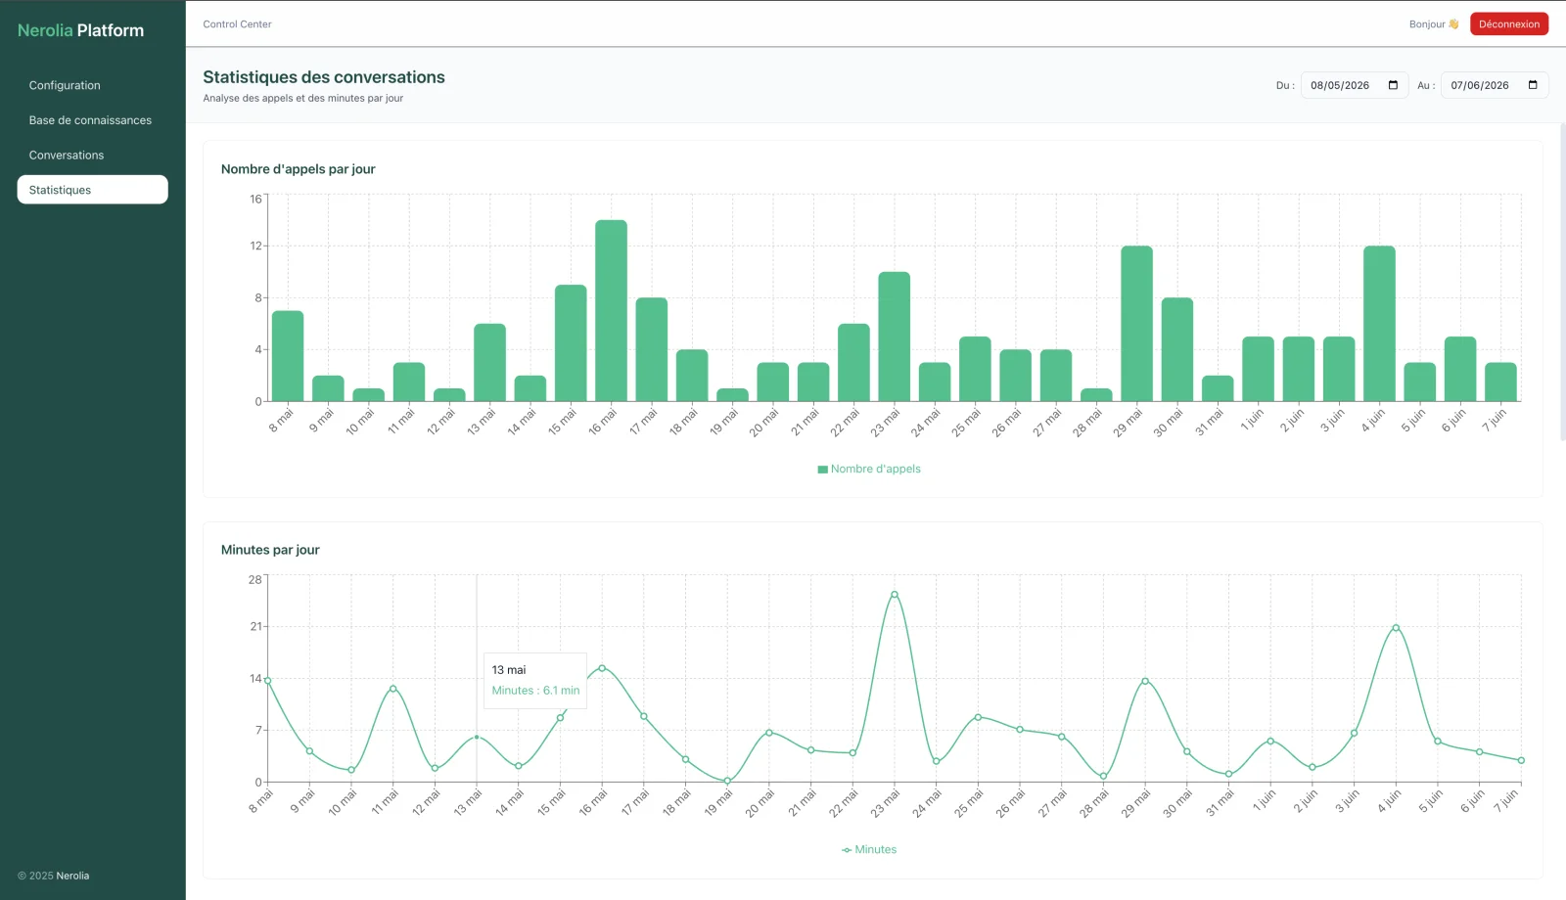
Task: Focus the Du date input 08/05/2026
Action: (1355, 85)
